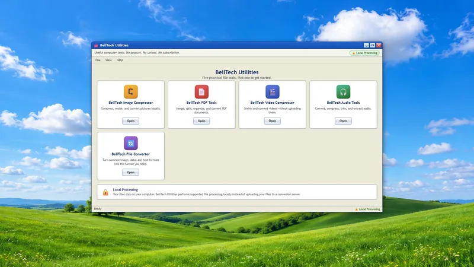The height and width of the screenshot is (267, 474).
Task: Click the Local Processing badge at top right
Action: (364, 53)
